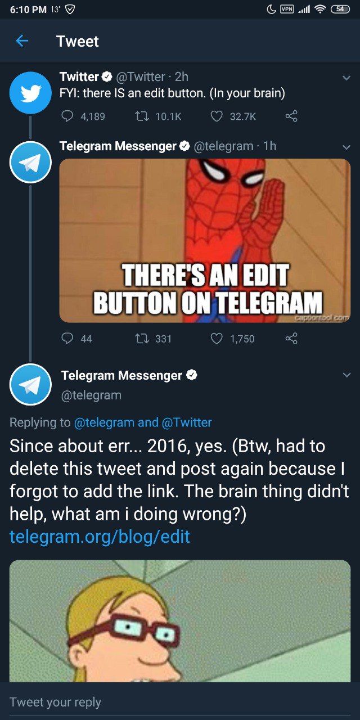Share Telegram's Spider-Man meme tweet
This screenshot has width=360, height=720.
coord(291,339)
